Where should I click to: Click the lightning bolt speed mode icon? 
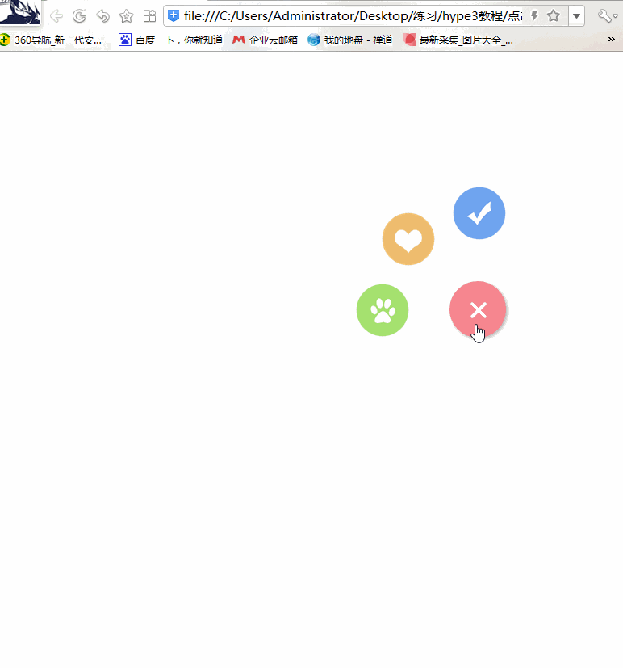coord(534,16)
